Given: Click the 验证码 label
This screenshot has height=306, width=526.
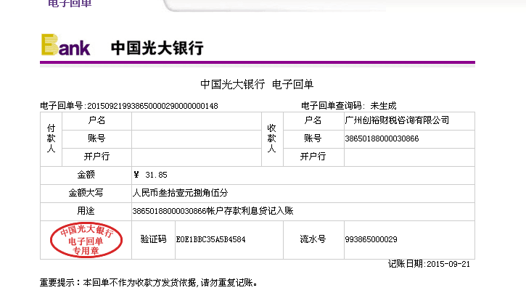Looking at the screenshot, I should [153, 239].
